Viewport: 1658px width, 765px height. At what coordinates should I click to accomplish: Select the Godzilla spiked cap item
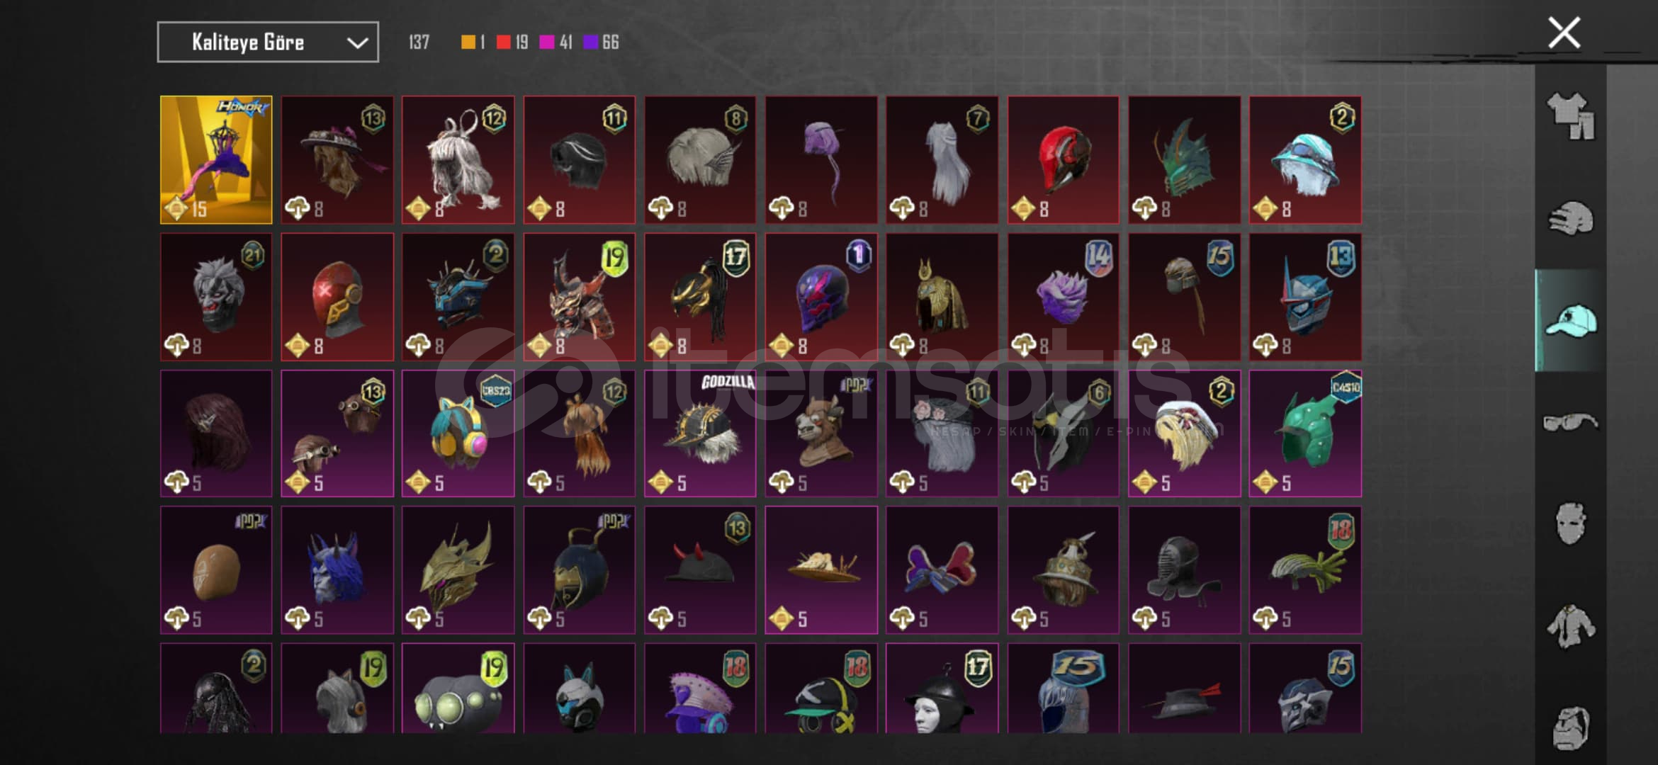coord(700,433)
